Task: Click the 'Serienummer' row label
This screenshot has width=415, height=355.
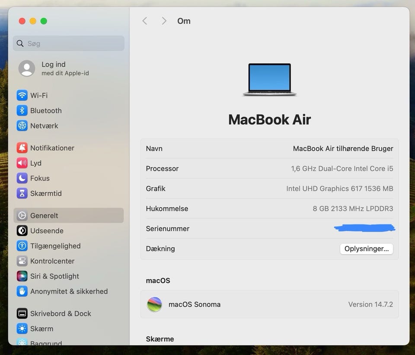Action: pyautogui.click(x=168, y=229)
